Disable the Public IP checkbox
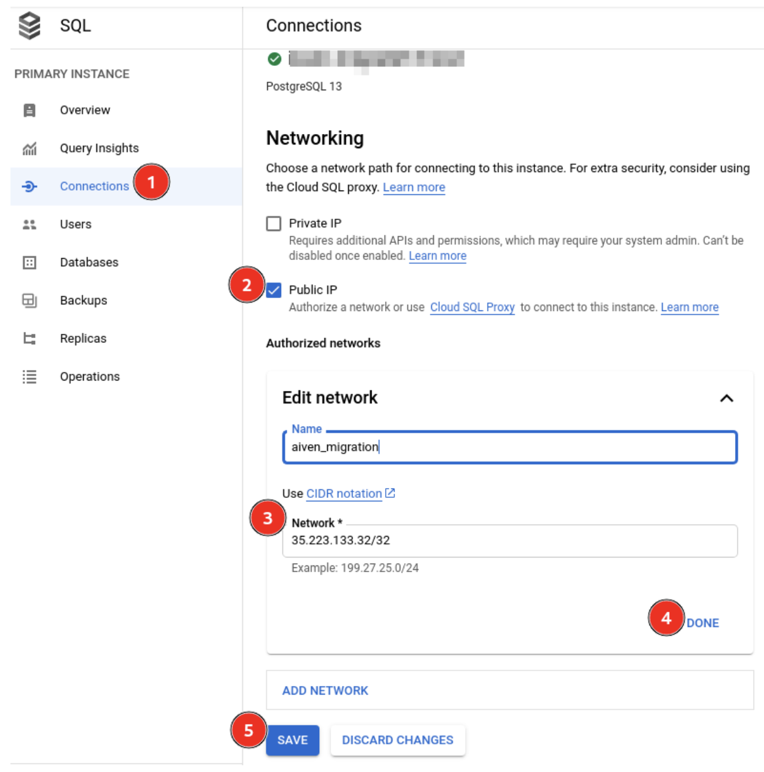Image resolution: width=764 pixels, height=772 pixels. (x=274, y=289)
